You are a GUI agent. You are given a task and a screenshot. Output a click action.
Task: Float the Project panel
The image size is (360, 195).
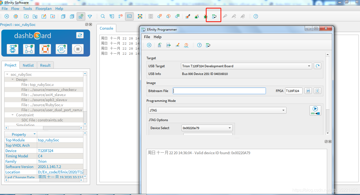pyautogui.click(x=87, y=25)
